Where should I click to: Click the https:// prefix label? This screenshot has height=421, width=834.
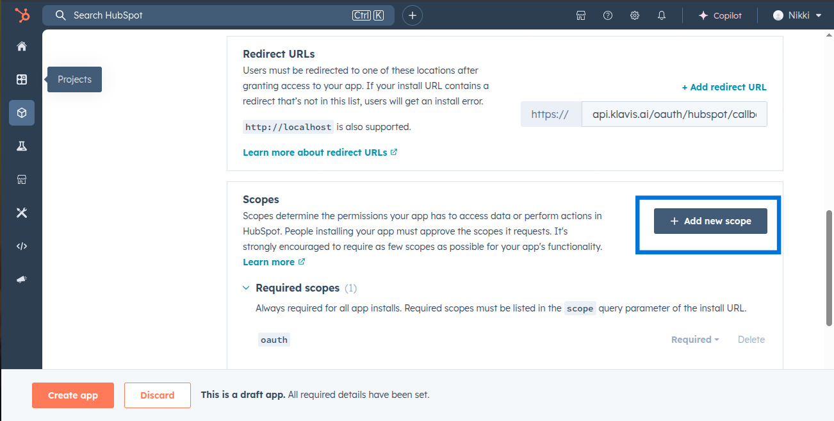pyautogui.click(x=551, y=114)
